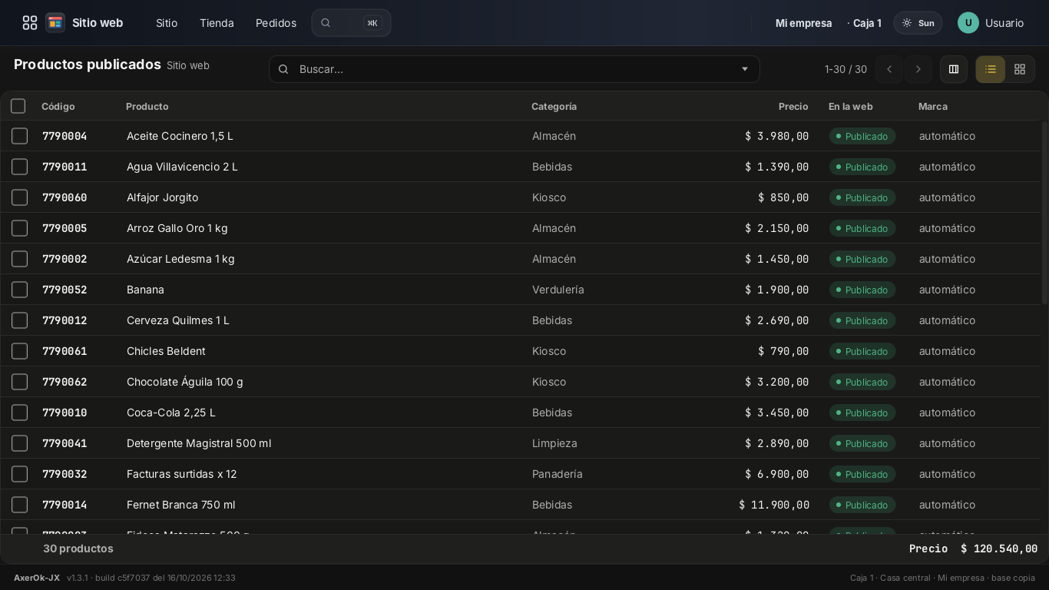Toggle the Sun theme button

coord(918,23)
